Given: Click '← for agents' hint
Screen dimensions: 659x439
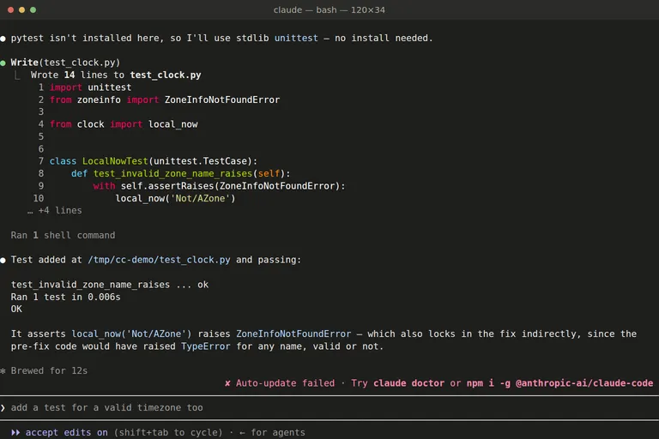Looking at the screenshot, I should point(272,432).
